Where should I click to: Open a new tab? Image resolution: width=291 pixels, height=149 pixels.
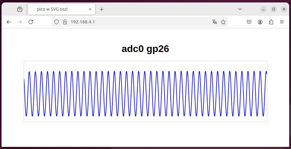pyautogui.click(x=102, y=9)
